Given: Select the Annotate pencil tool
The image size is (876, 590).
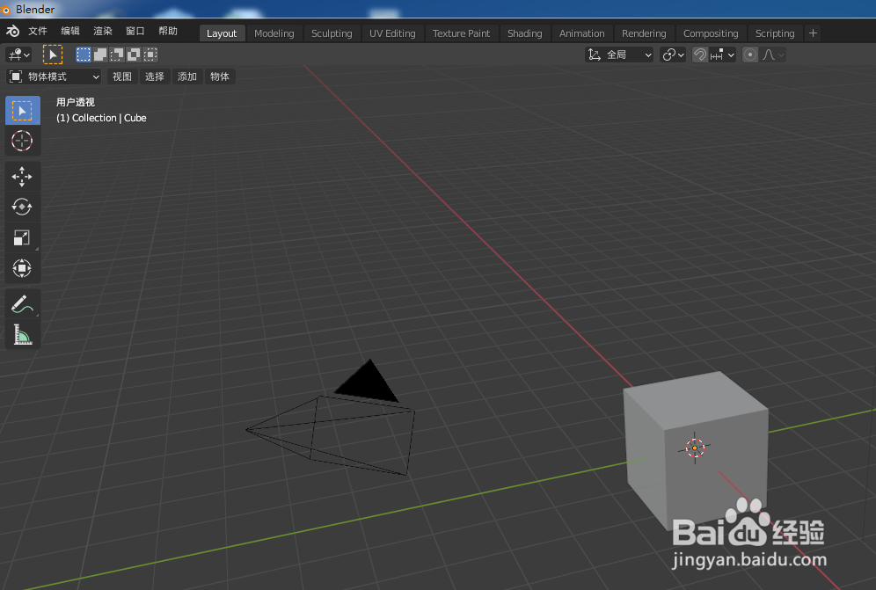Looking at the screenshot, I should [22, 304].
